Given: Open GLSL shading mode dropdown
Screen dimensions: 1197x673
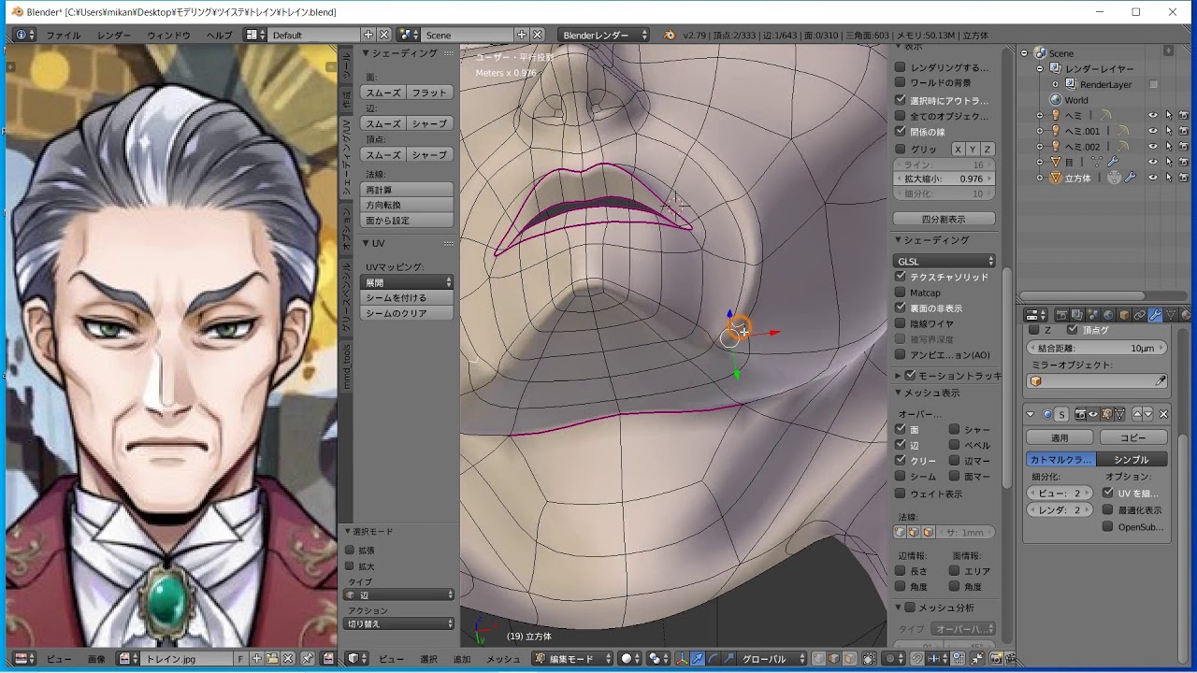Looking at the screenshot, I should [945, 262].
